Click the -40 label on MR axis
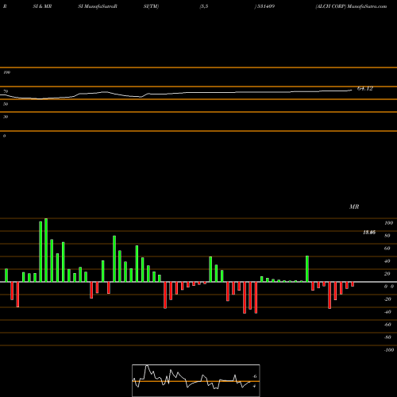The height and width of the screenshot is (397, 397). click(387, 312)
